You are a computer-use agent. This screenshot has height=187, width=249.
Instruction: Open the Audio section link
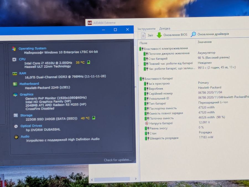point(25,136)
